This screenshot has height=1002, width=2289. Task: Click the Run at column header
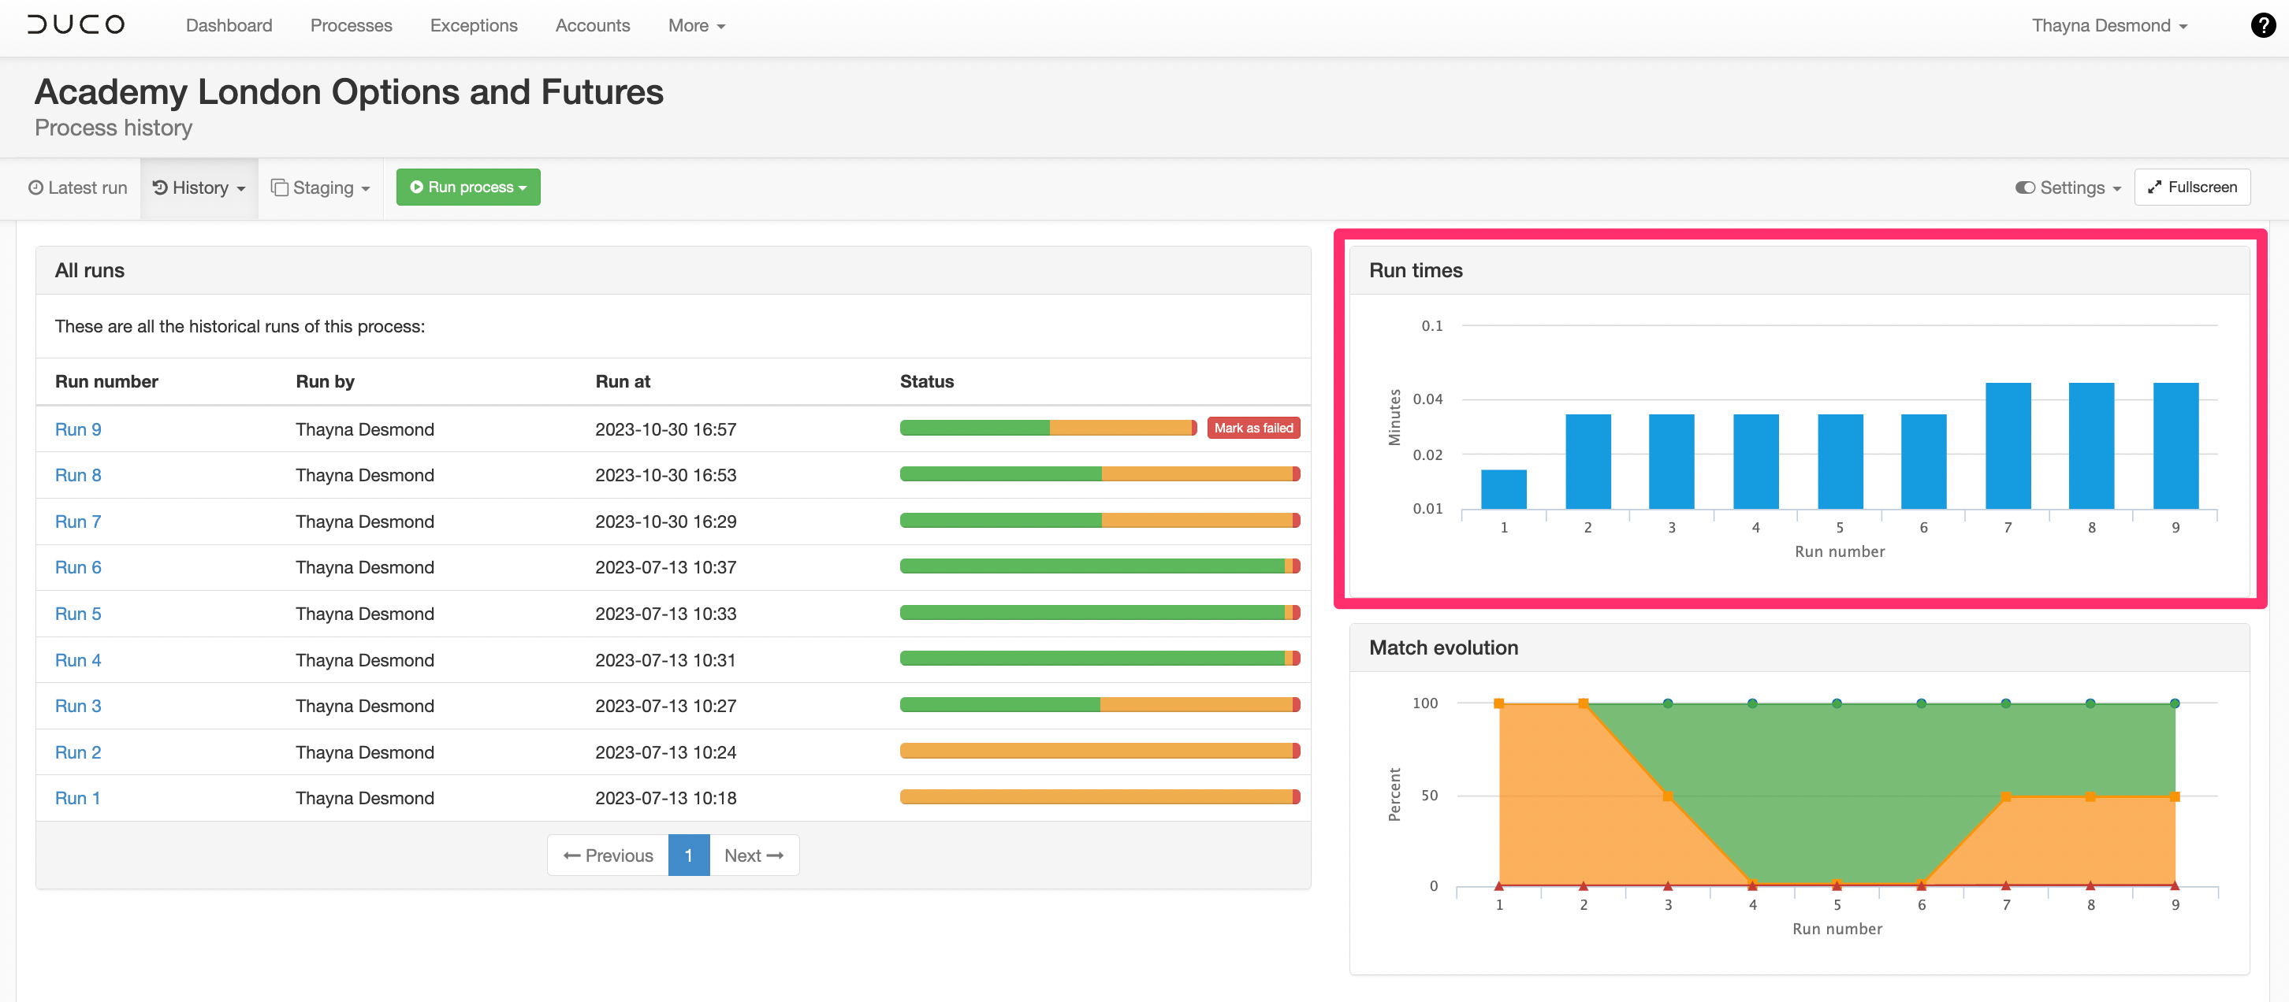click(x=623, y=381)
